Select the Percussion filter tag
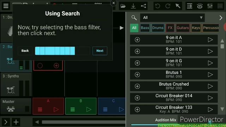Image resolution: width=226 pixels, height=127 pixels. point(211,28)
